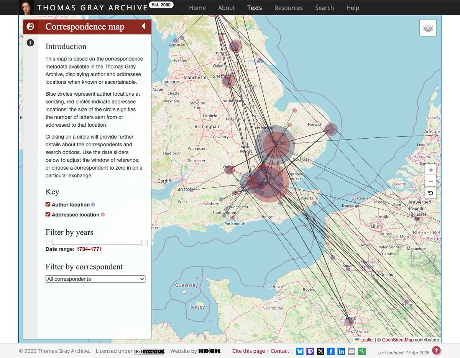Screen dimensions: 460x358
Task: Open Cite this page link
Action: coord(248,351)
